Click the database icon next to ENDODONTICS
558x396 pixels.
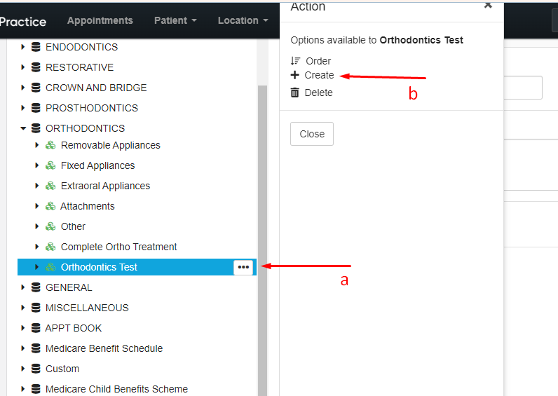click(x=36, y=47)
